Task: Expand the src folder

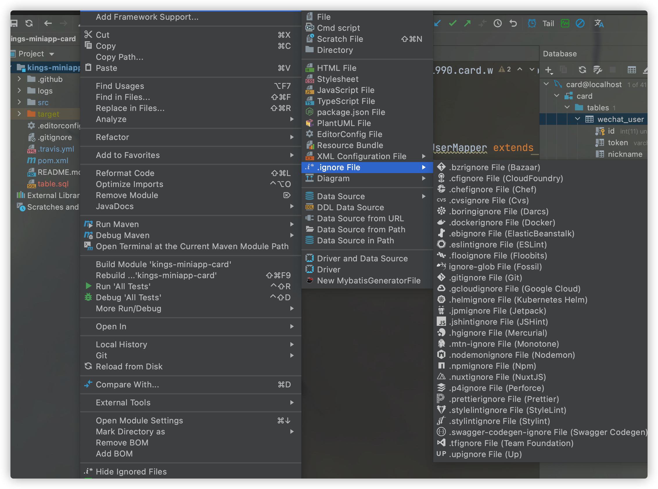Action: point(19,103)
